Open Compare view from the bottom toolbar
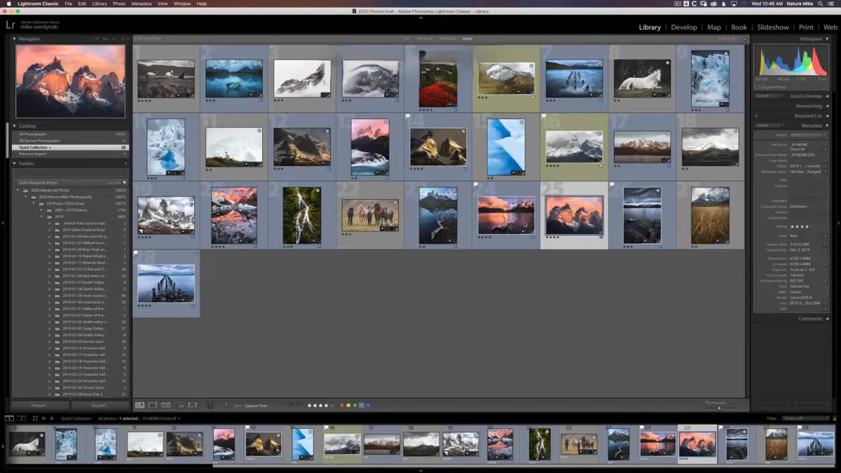841x473 pixels. coord(166,405)
